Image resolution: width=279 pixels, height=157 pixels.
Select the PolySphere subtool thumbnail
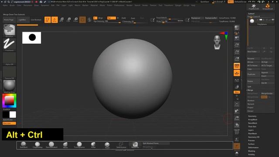click(x=252, y=21)
